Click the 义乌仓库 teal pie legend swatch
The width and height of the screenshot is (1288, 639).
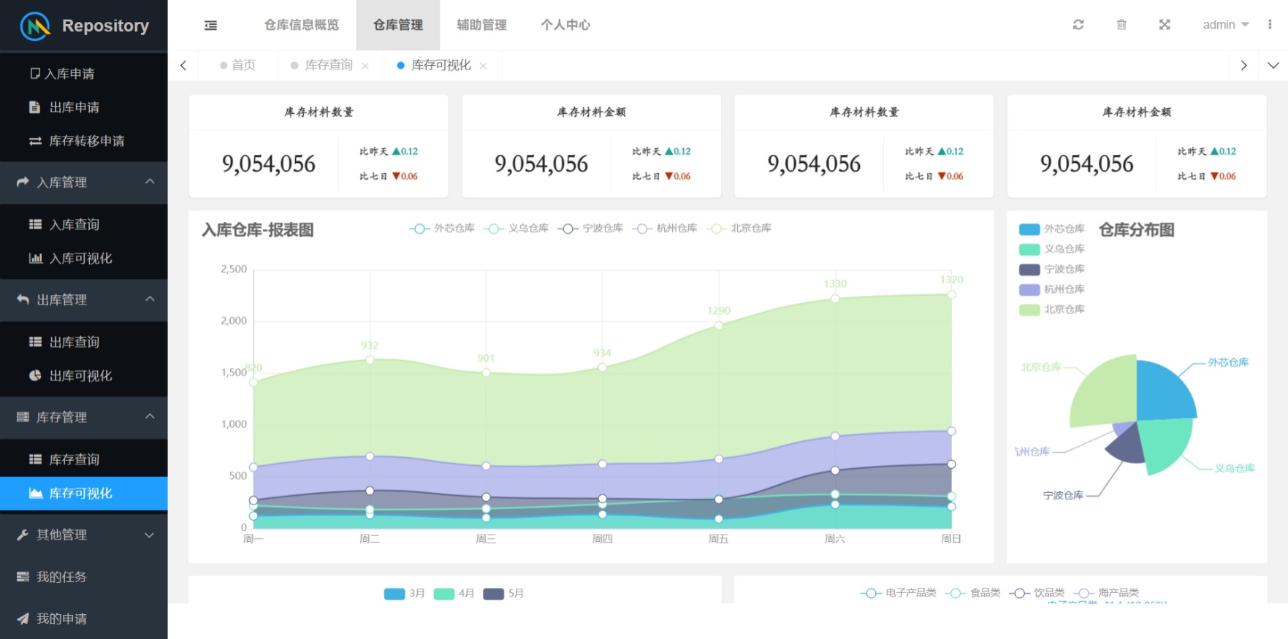pos(1029,250)
